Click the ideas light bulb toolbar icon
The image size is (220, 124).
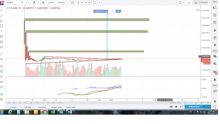click(x=78, y=2)
